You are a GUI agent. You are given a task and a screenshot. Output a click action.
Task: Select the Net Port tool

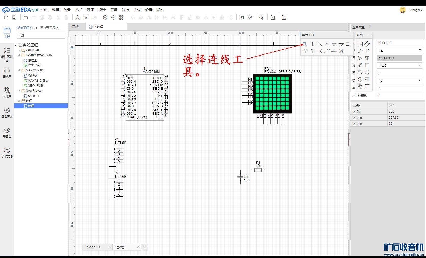tap(348, 44)
